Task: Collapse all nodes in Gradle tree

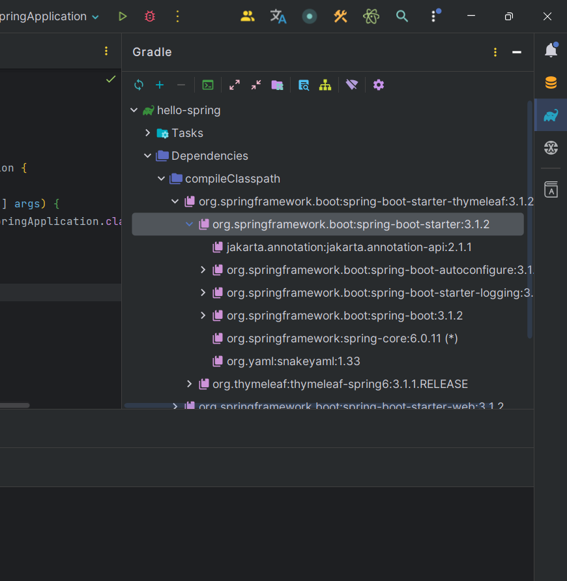Action: pyautogui.click(x=256, y=85)
